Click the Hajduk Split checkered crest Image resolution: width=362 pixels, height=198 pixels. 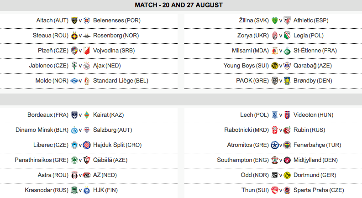tap(87, 145)
